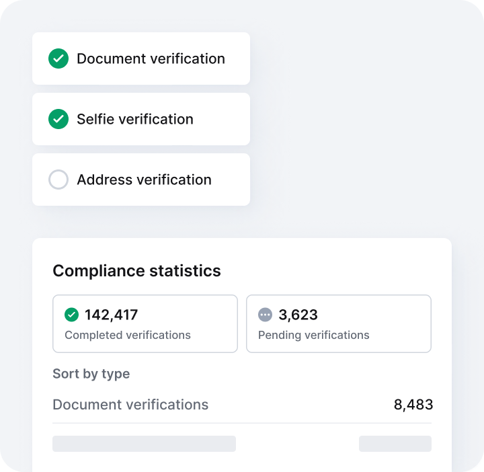Click the Selfie verification green checkmark

(58, 119)
